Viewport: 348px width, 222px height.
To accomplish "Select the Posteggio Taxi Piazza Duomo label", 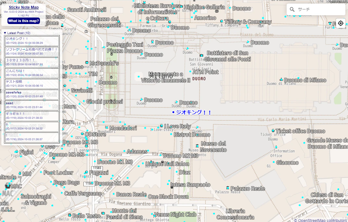I will click(x=125, y=47).
